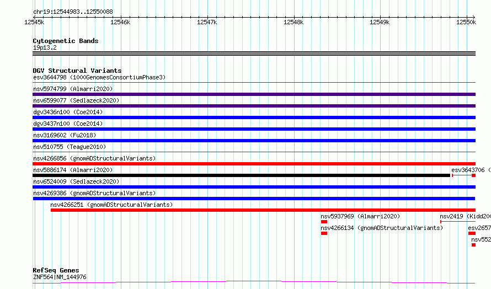
Task: Open the dgv3437n100 (Coe2014) label
Action: click(x=68, y=124)
